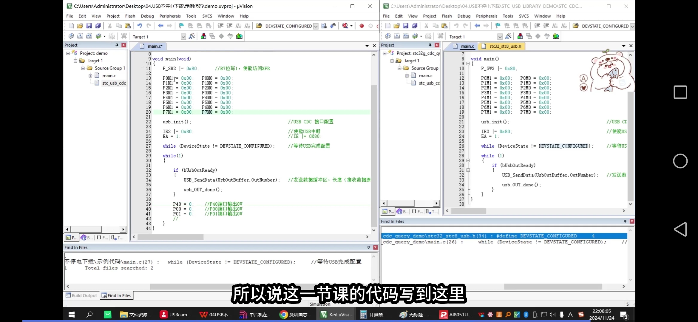The height and width of the screenshot is (322, 698).
Task: Select the Find In Files bottom tab
Action: click(116, 295)
